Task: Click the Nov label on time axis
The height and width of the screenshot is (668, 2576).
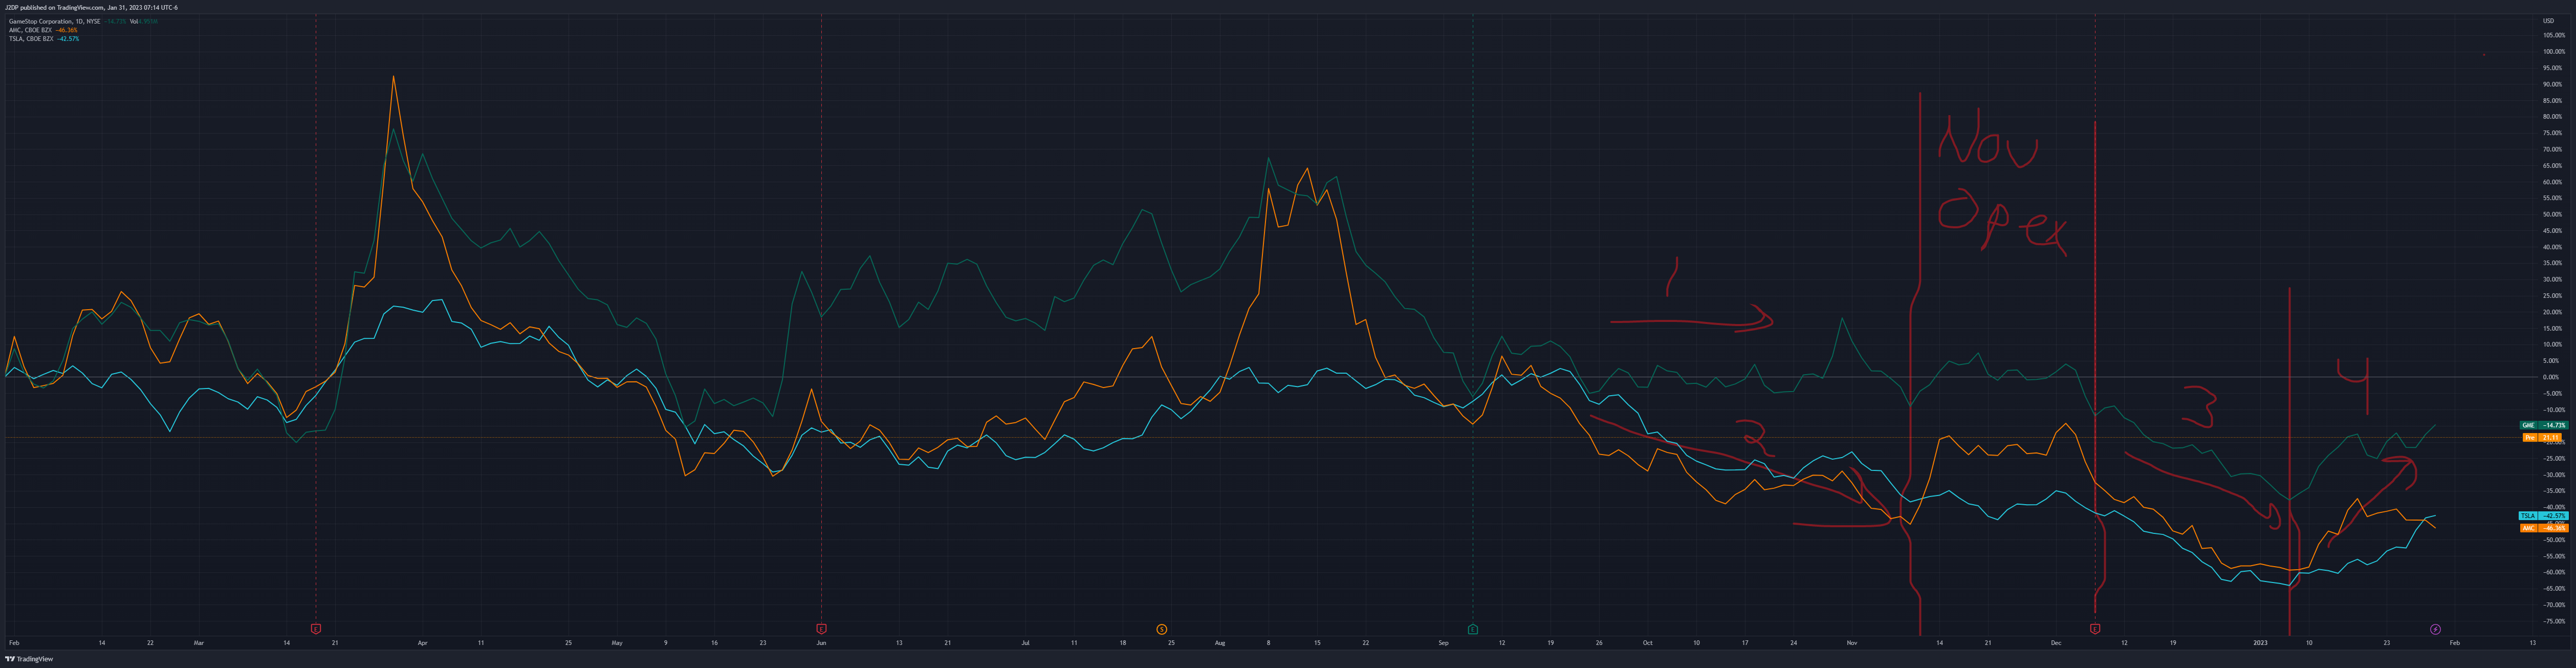Action: 1851,643
